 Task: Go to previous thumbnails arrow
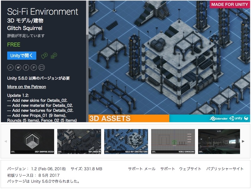(x=6, y=142)
